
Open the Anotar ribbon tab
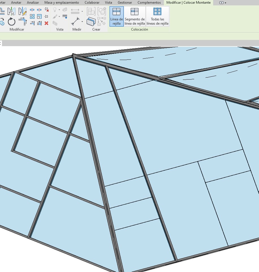[16, 3]
